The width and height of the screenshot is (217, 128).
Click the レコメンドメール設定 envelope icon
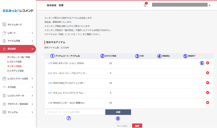4,79
